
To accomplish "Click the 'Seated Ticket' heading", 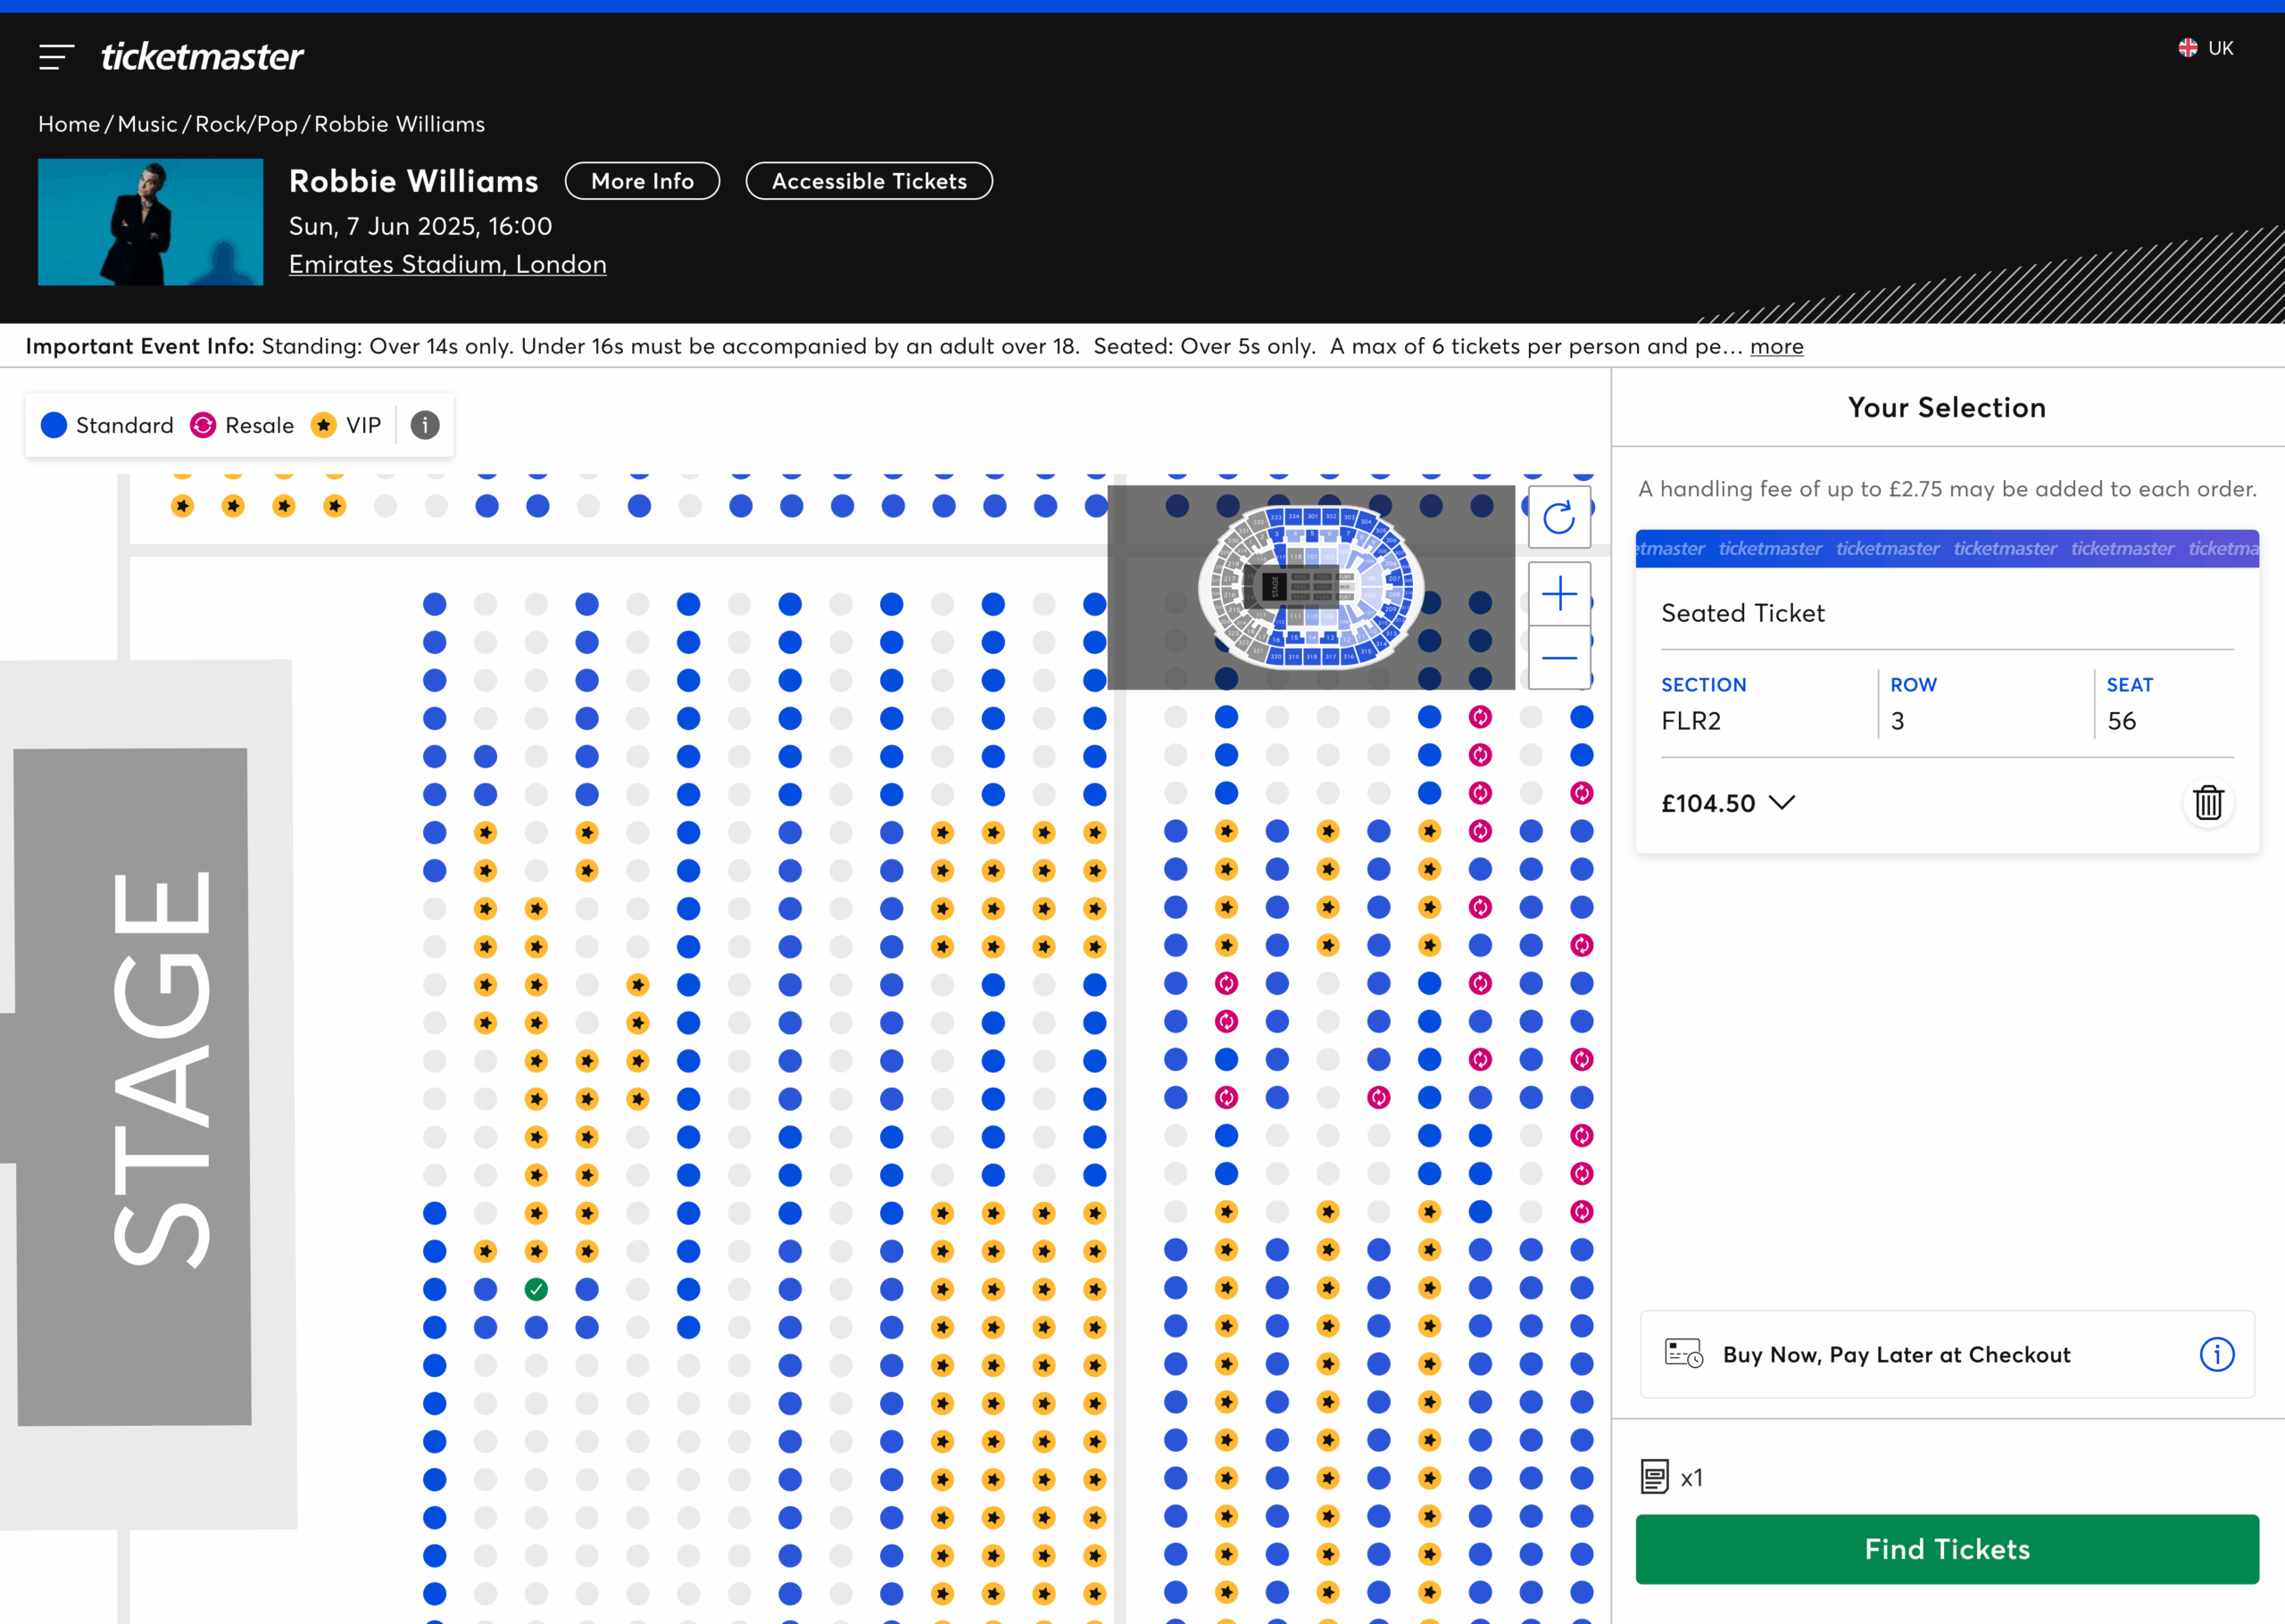I will click(x=1742, y=613).
